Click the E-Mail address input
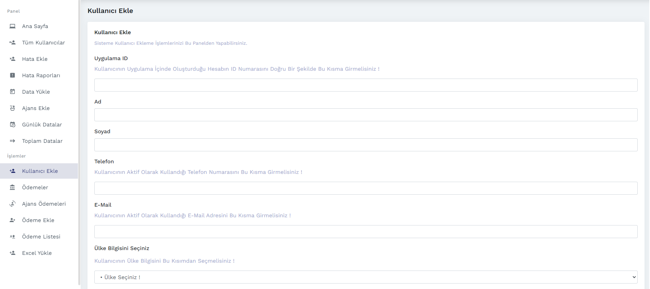 (x=366, y=232)
